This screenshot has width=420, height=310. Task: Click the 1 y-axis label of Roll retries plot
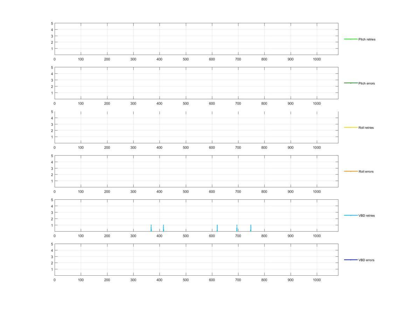pyautogui.click(x=52, y=137)
